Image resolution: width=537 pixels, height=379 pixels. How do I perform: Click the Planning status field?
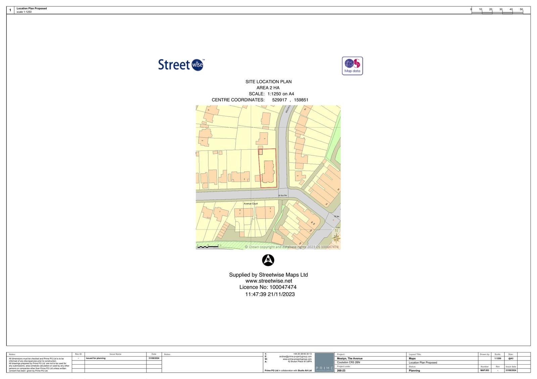click(x=414, y=371)
